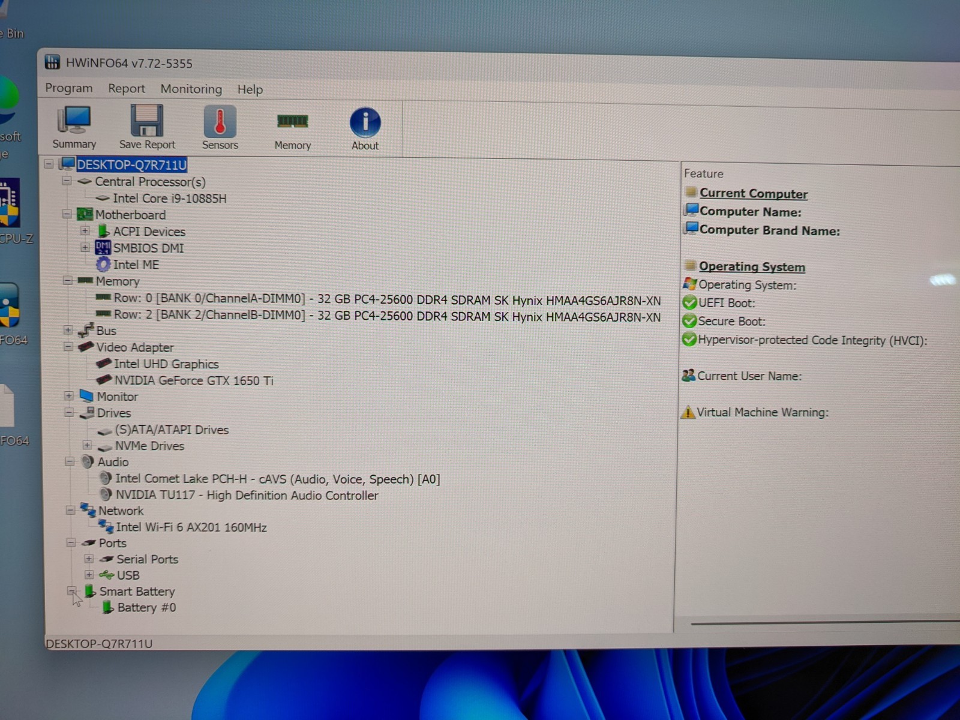Open the About info icon
The image size is (960, 720).
pos(365,122)
